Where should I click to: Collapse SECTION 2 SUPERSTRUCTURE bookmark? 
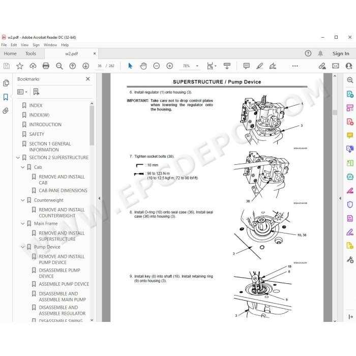click(18, 157)
